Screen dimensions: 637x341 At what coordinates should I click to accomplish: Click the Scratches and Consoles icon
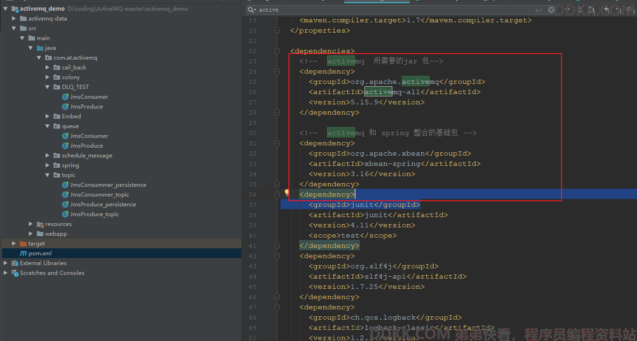[15, 273]
